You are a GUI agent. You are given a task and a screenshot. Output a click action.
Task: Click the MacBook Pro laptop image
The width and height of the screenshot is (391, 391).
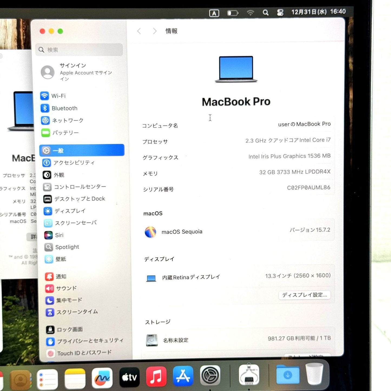coord(236,69)
